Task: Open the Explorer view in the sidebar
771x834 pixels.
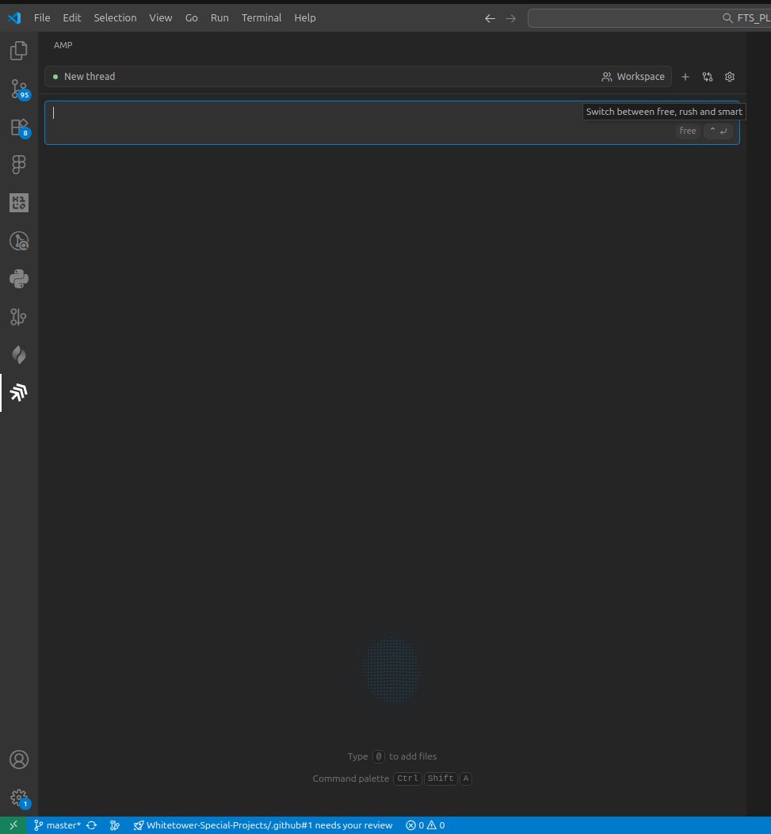Action: 18,49
